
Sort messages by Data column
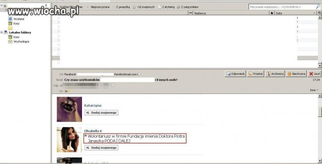click(295, 13)
